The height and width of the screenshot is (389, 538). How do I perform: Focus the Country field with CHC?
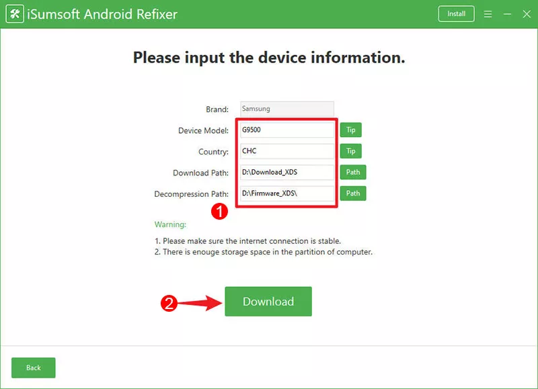click(x=287, y=151)
